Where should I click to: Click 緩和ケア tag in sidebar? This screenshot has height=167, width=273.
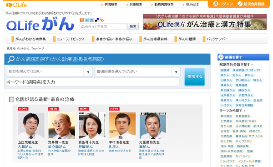(254, 131)
